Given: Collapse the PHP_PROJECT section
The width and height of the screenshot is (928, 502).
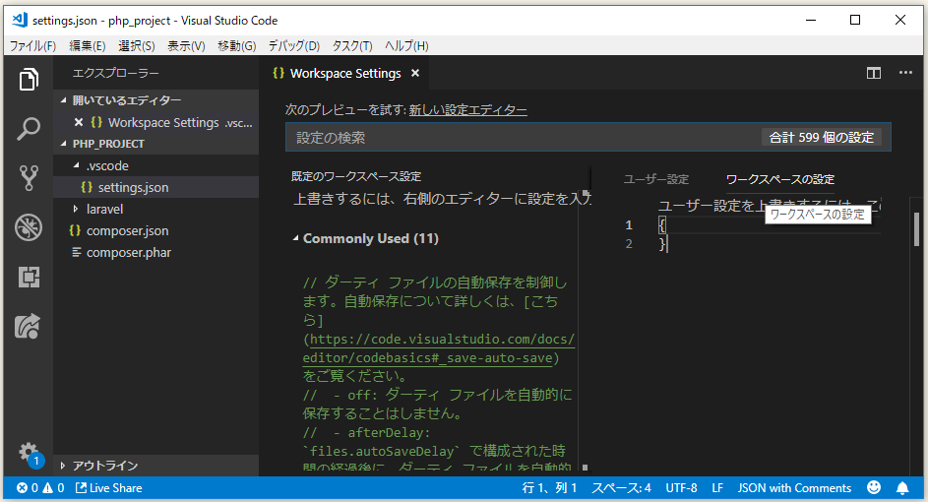Looking at the screenshot, I should [63, 144].
